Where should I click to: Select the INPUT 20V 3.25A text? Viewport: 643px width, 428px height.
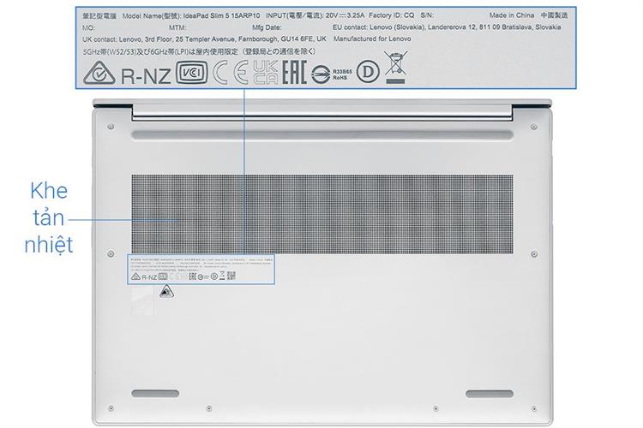click(x=315, y=15)
